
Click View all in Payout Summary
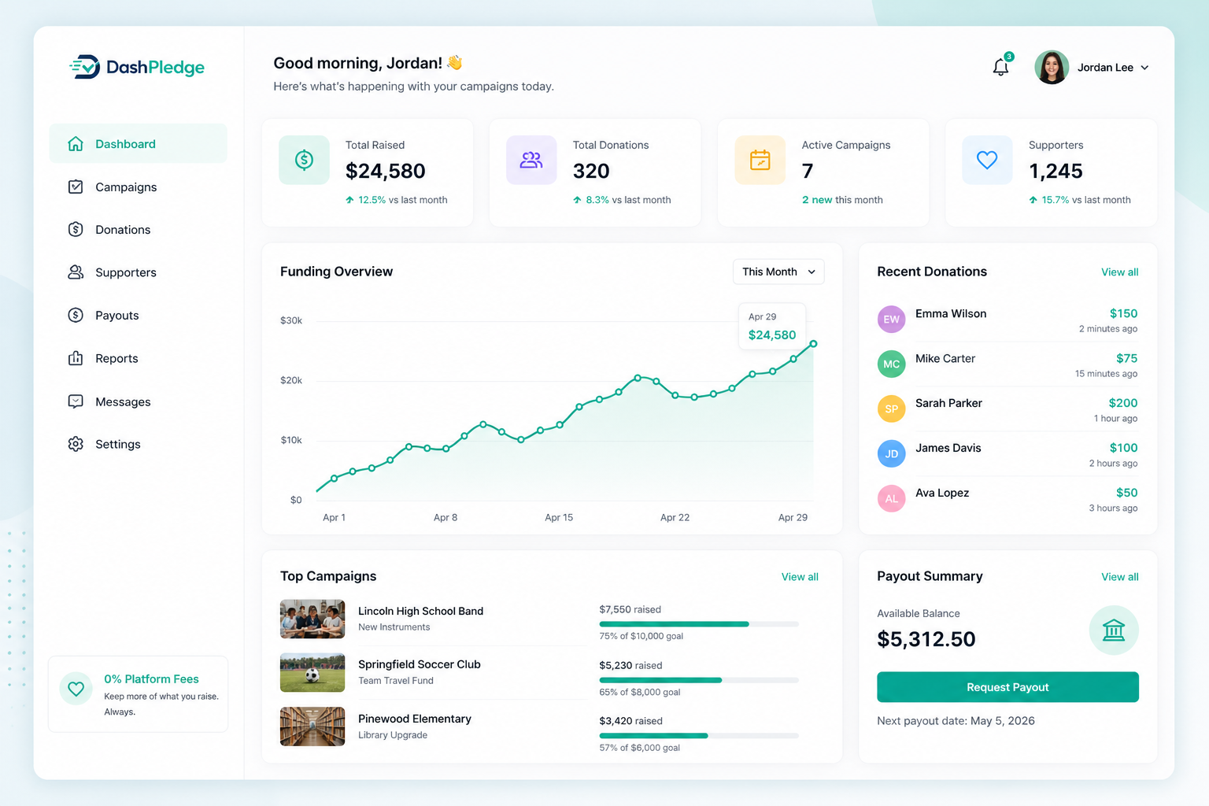click(x=1119, y=577)
